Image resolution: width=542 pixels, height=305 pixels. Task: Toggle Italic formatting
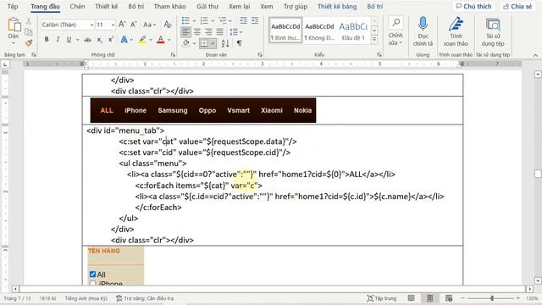click(58, 40)
